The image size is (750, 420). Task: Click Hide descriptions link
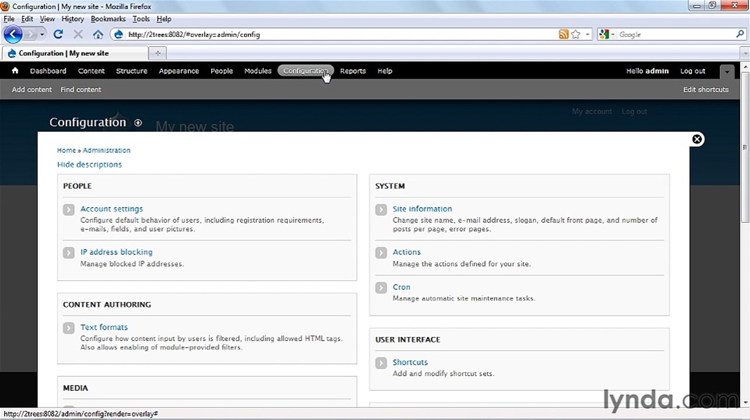[x=89, y=164]
